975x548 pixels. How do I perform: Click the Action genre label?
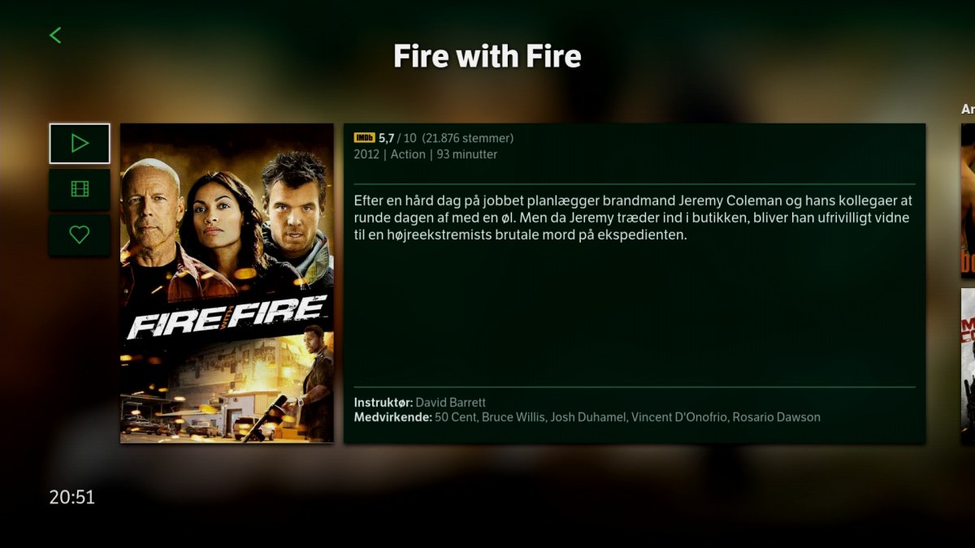click(408, 154)
